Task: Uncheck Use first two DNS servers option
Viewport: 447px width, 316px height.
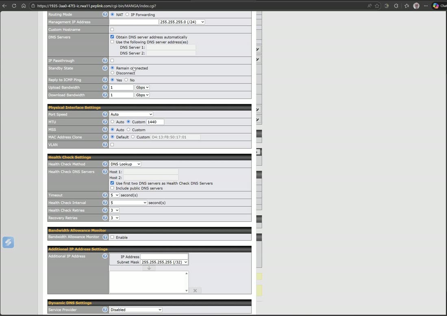Action: coord(112,183)
